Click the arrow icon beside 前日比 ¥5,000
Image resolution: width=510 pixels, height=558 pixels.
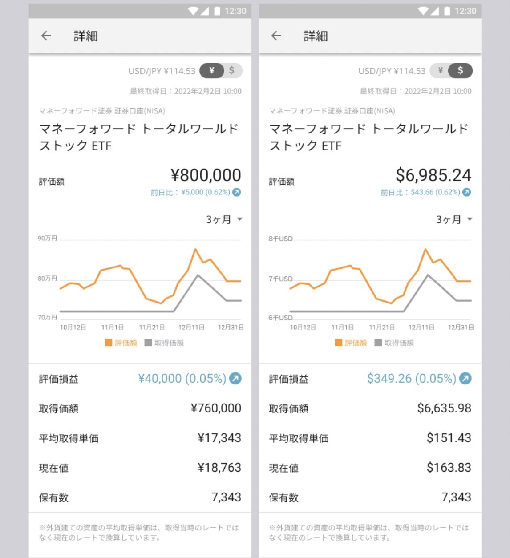click(237, 192)
